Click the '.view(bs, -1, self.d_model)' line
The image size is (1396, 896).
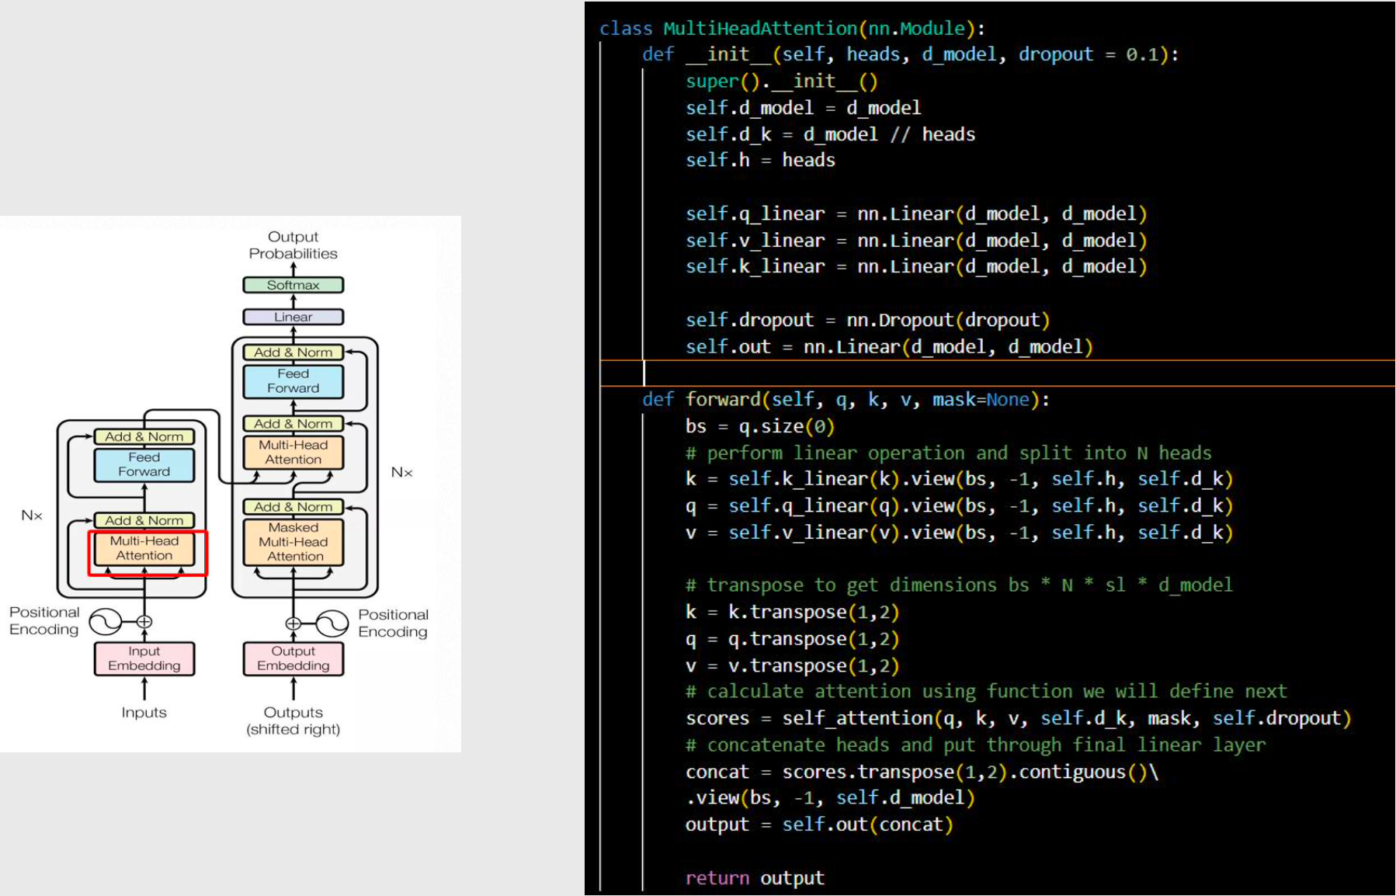pyautogui.click(x=830, y=797)
